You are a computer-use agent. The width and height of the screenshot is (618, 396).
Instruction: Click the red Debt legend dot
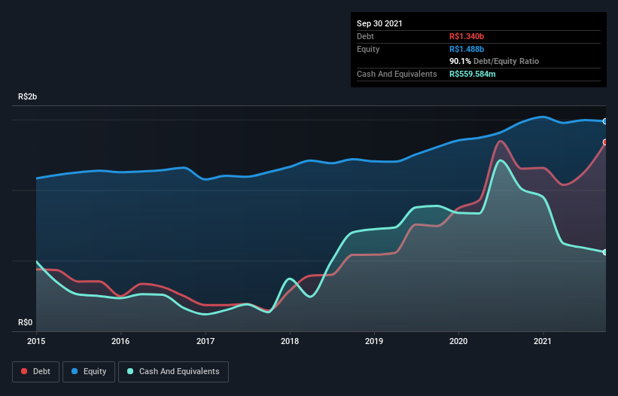click(x=24, y=371)
